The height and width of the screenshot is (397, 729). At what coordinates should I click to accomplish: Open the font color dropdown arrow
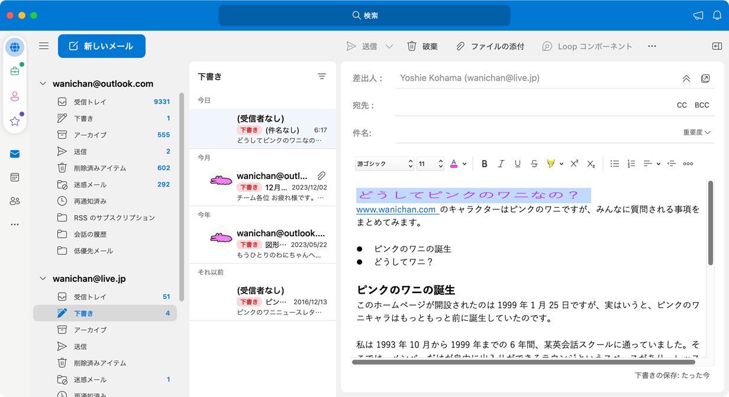pyautogui.click(x=465, y=164)
